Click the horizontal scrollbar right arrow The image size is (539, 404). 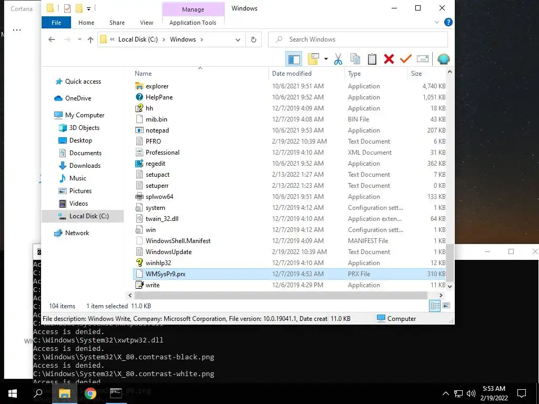click(441, 296)
